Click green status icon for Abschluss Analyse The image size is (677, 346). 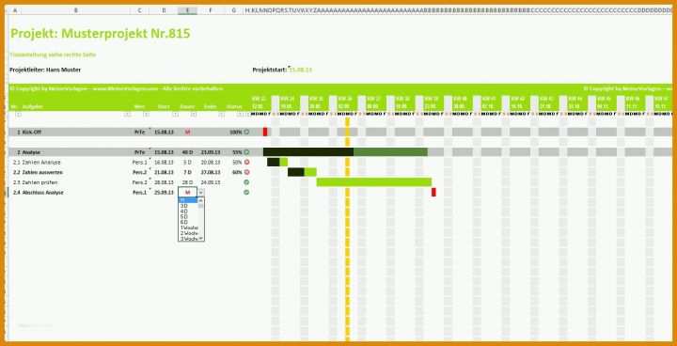[x=246, y=192]
